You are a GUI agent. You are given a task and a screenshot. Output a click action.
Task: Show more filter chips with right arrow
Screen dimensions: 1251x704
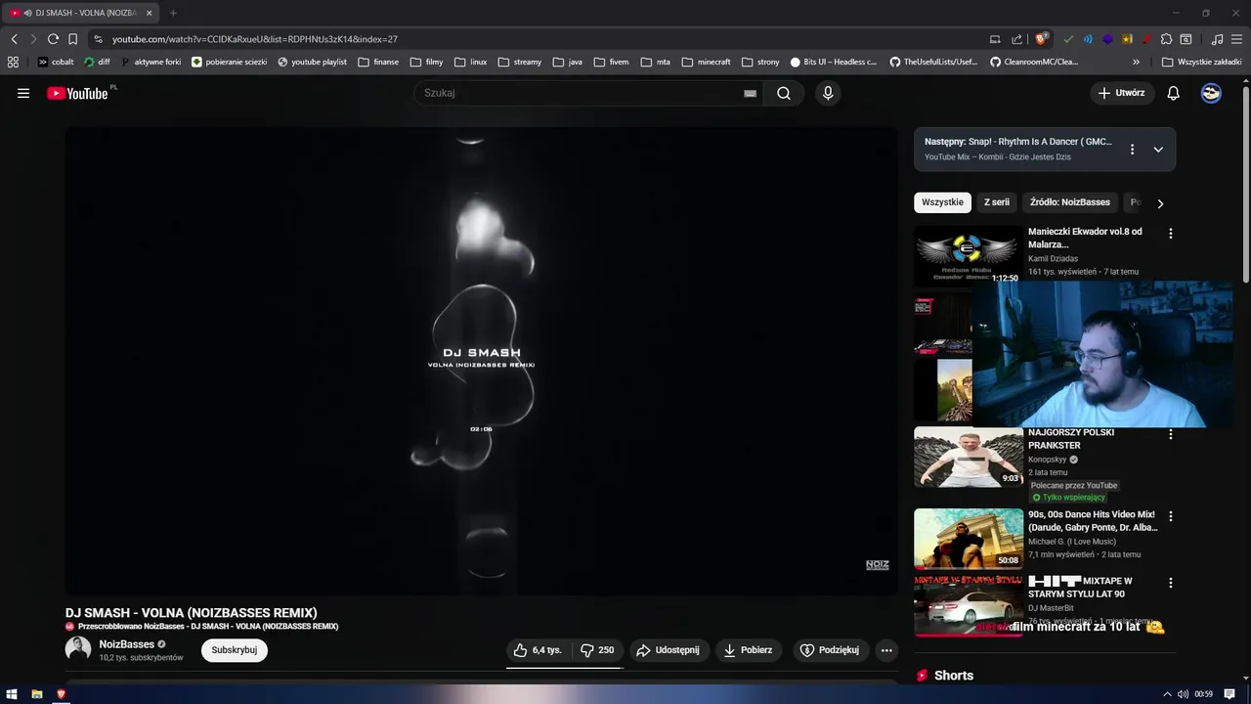pyautogui.click(x=1160, y=203)
